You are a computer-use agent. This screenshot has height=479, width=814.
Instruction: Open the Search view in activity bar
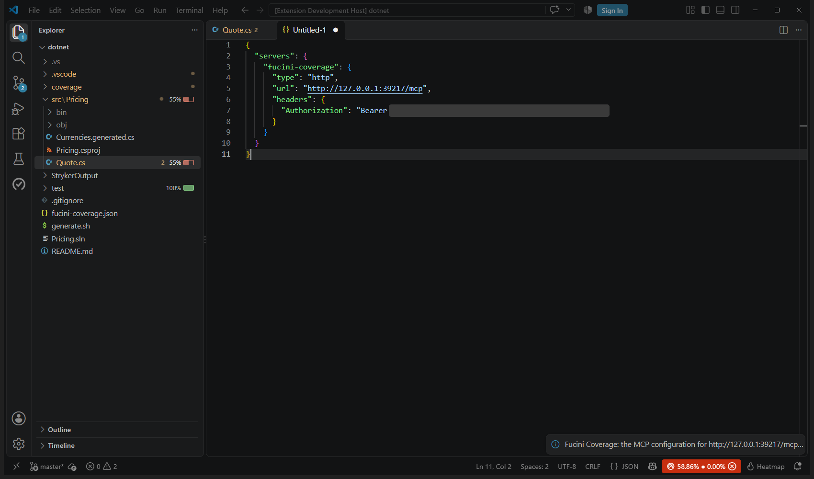click(19, 58)
